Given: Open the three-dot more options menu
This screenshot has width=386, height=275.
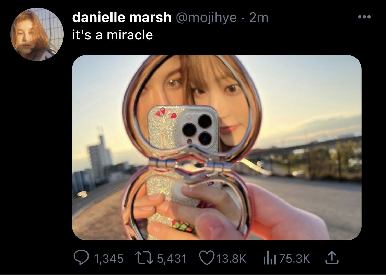Looking at the screenshot, I should (364, 17).
